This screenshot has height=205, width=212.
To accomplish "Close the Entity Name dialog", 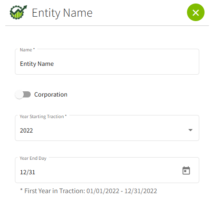I will click(x=196, y=12).
